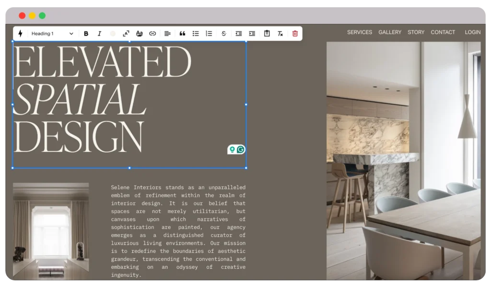Toggle the bulleted list option
Viewport: 491px width, 285px height.
point(195,34)
